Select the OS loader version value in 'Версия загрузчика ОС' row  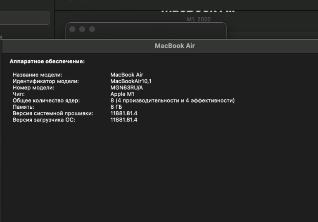[x=124, y=120]
